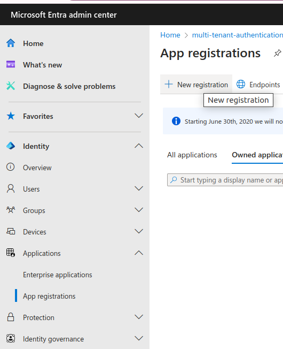Click the Users person icon
The height and width of the screenshot is (349, 283).
(11, 188)
